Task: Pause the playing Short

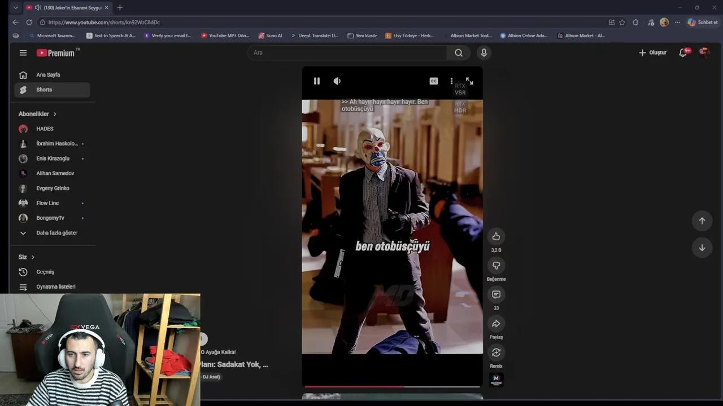Action: tap(317, 81)
